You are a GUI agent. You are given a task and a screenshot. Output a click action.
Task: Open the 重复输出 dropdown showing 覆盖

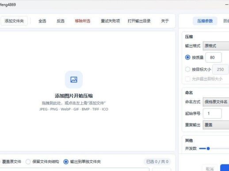pos(216,125)
